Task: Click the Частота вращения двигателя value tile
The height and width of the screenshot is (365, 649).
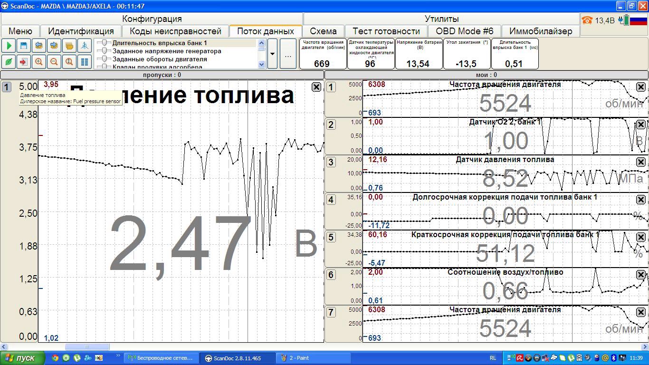Action: [323, 54]
